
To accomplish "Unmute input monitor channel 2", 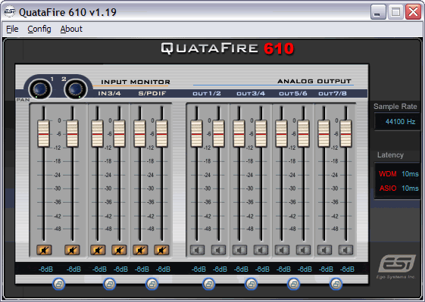I will click(72, 250).
